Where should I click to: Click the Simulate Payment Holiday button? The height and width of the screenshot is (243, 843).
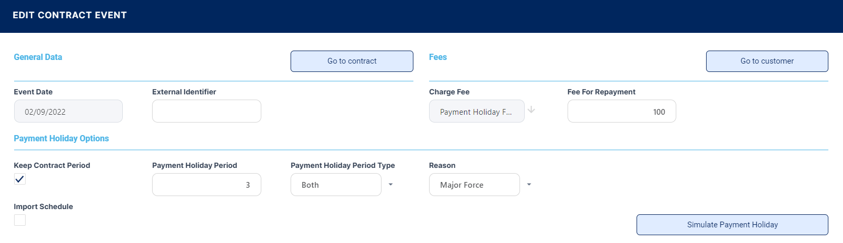732,225
